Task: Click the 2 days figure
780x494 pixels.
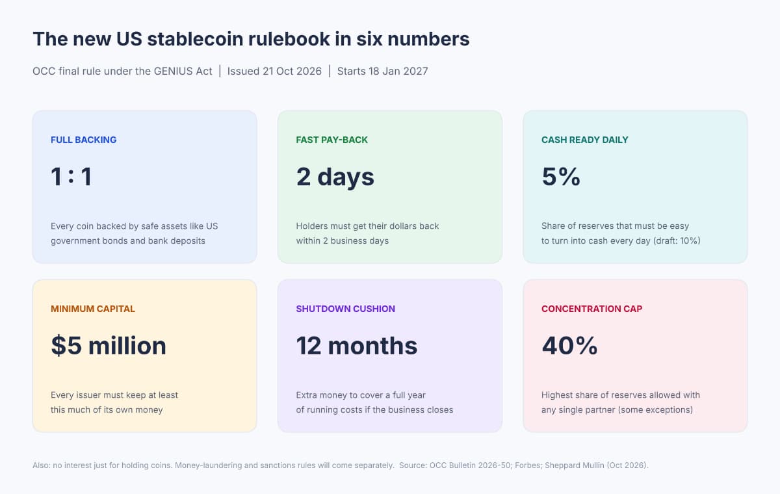Action: pos(335,177)
